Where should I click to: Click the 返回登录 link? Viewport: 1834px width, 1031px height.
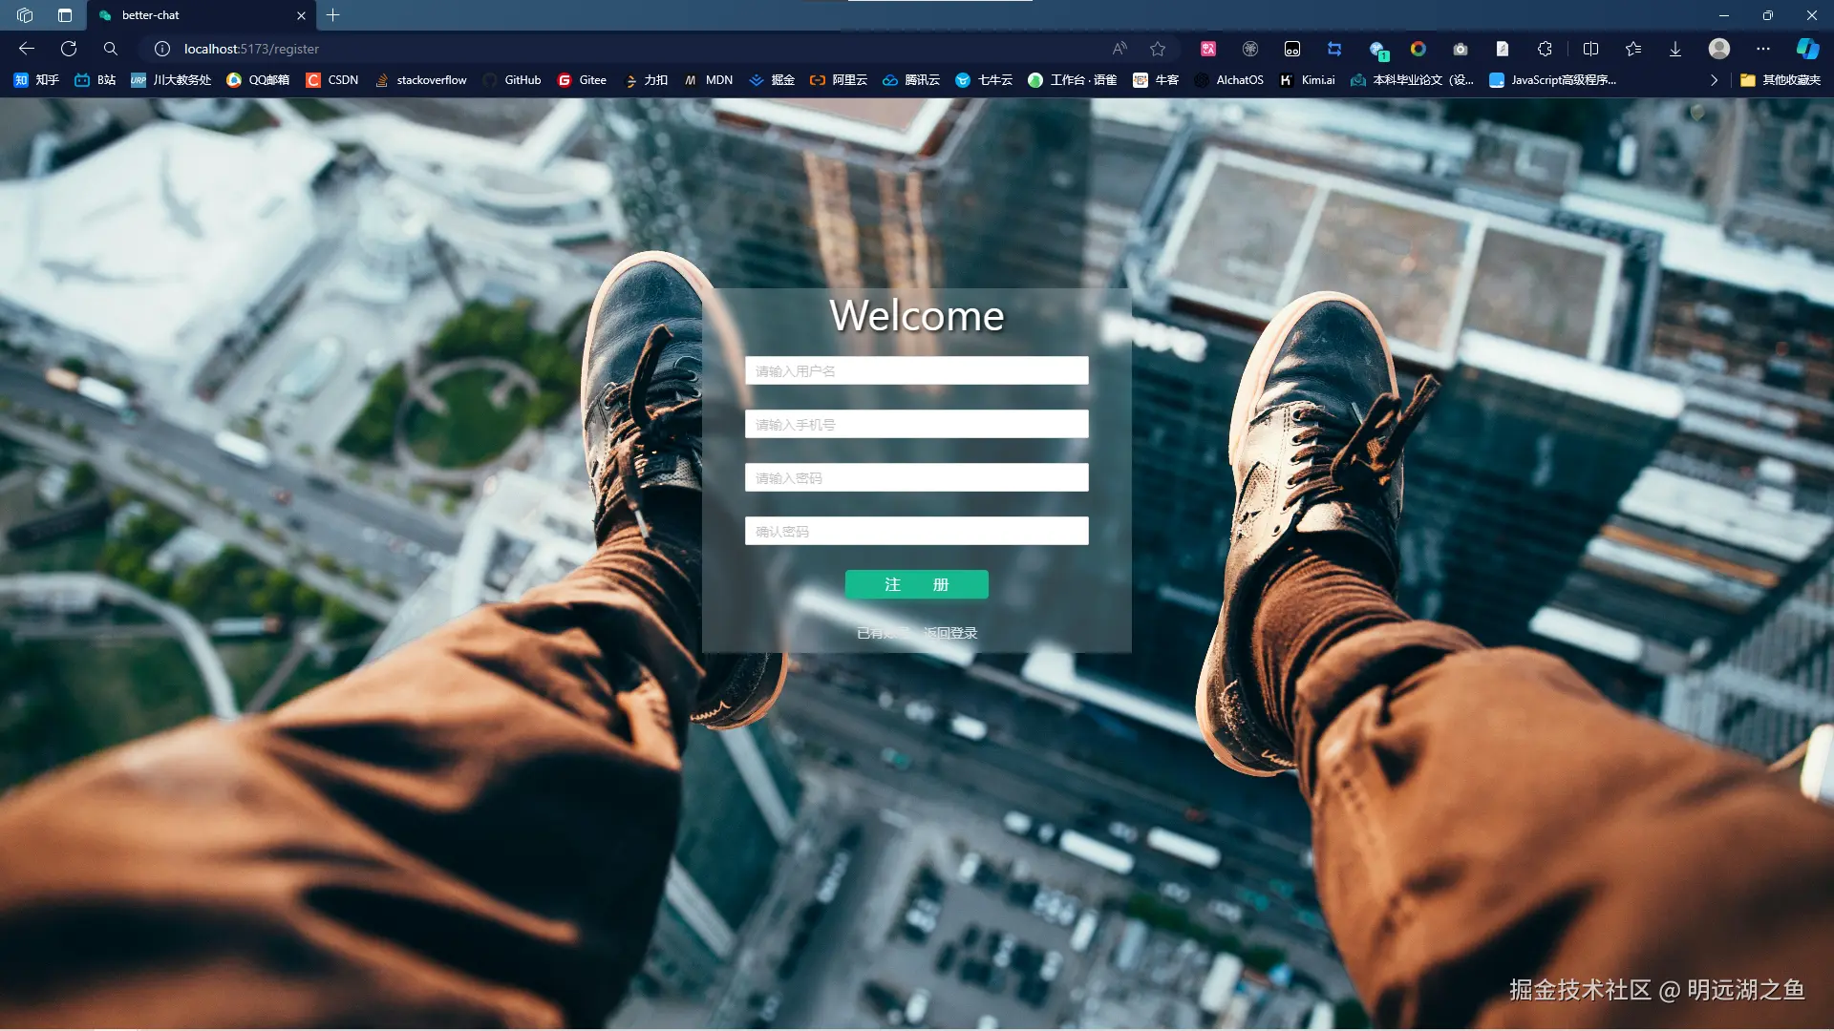click(x=950, y=633)
